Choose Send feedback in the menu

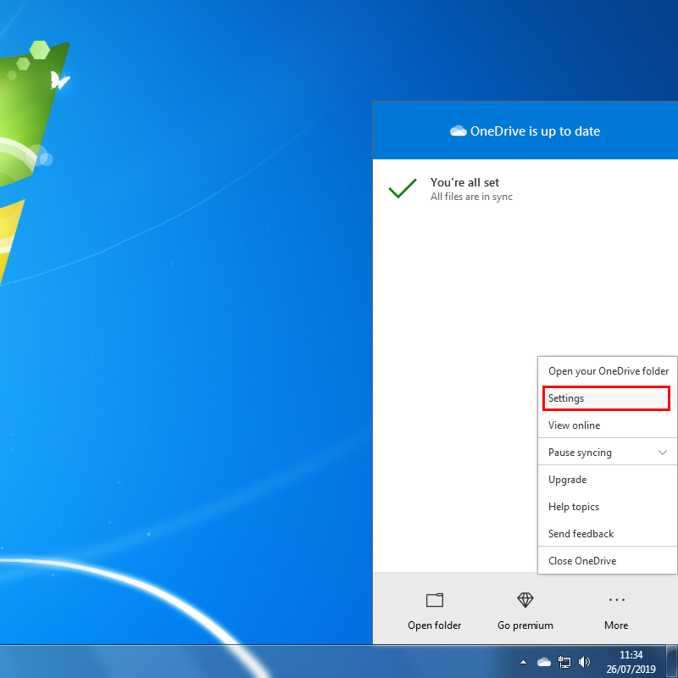coord(608,534)
